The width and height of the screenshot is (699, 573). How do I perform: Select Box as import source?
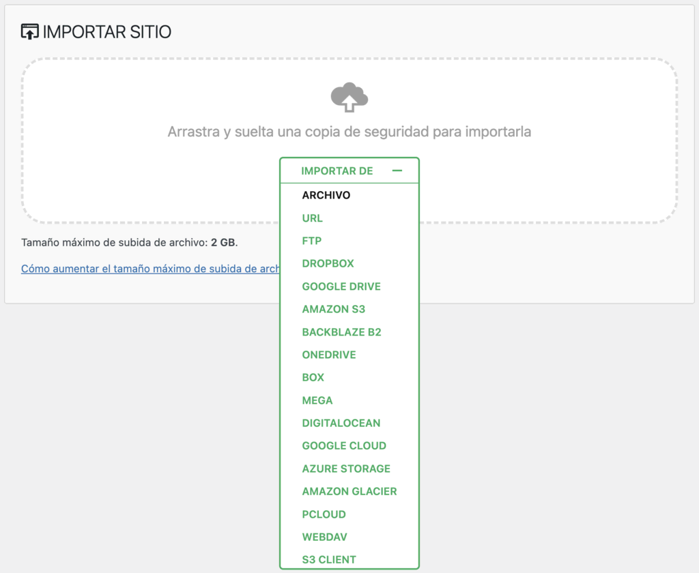click(x=311, y=377)
